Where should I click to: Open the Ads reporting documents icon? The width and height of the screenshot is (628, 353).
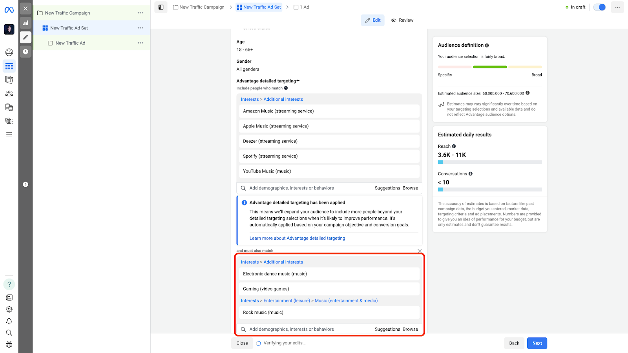pyautogui.click(x=9, y=80)
